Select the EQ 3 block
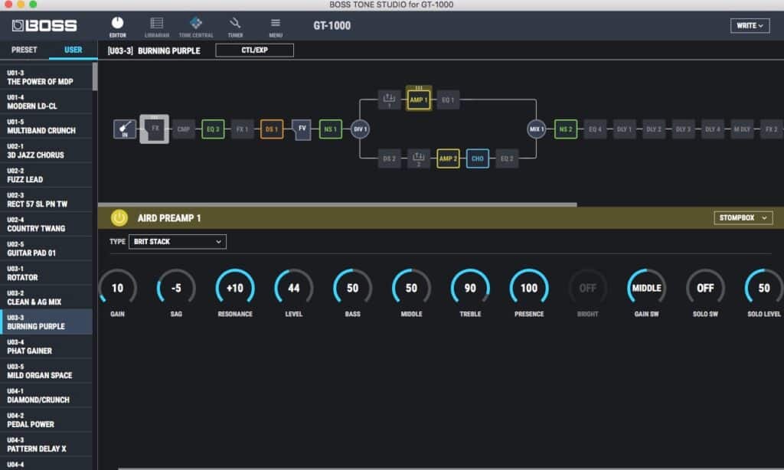 click(213, 129)
